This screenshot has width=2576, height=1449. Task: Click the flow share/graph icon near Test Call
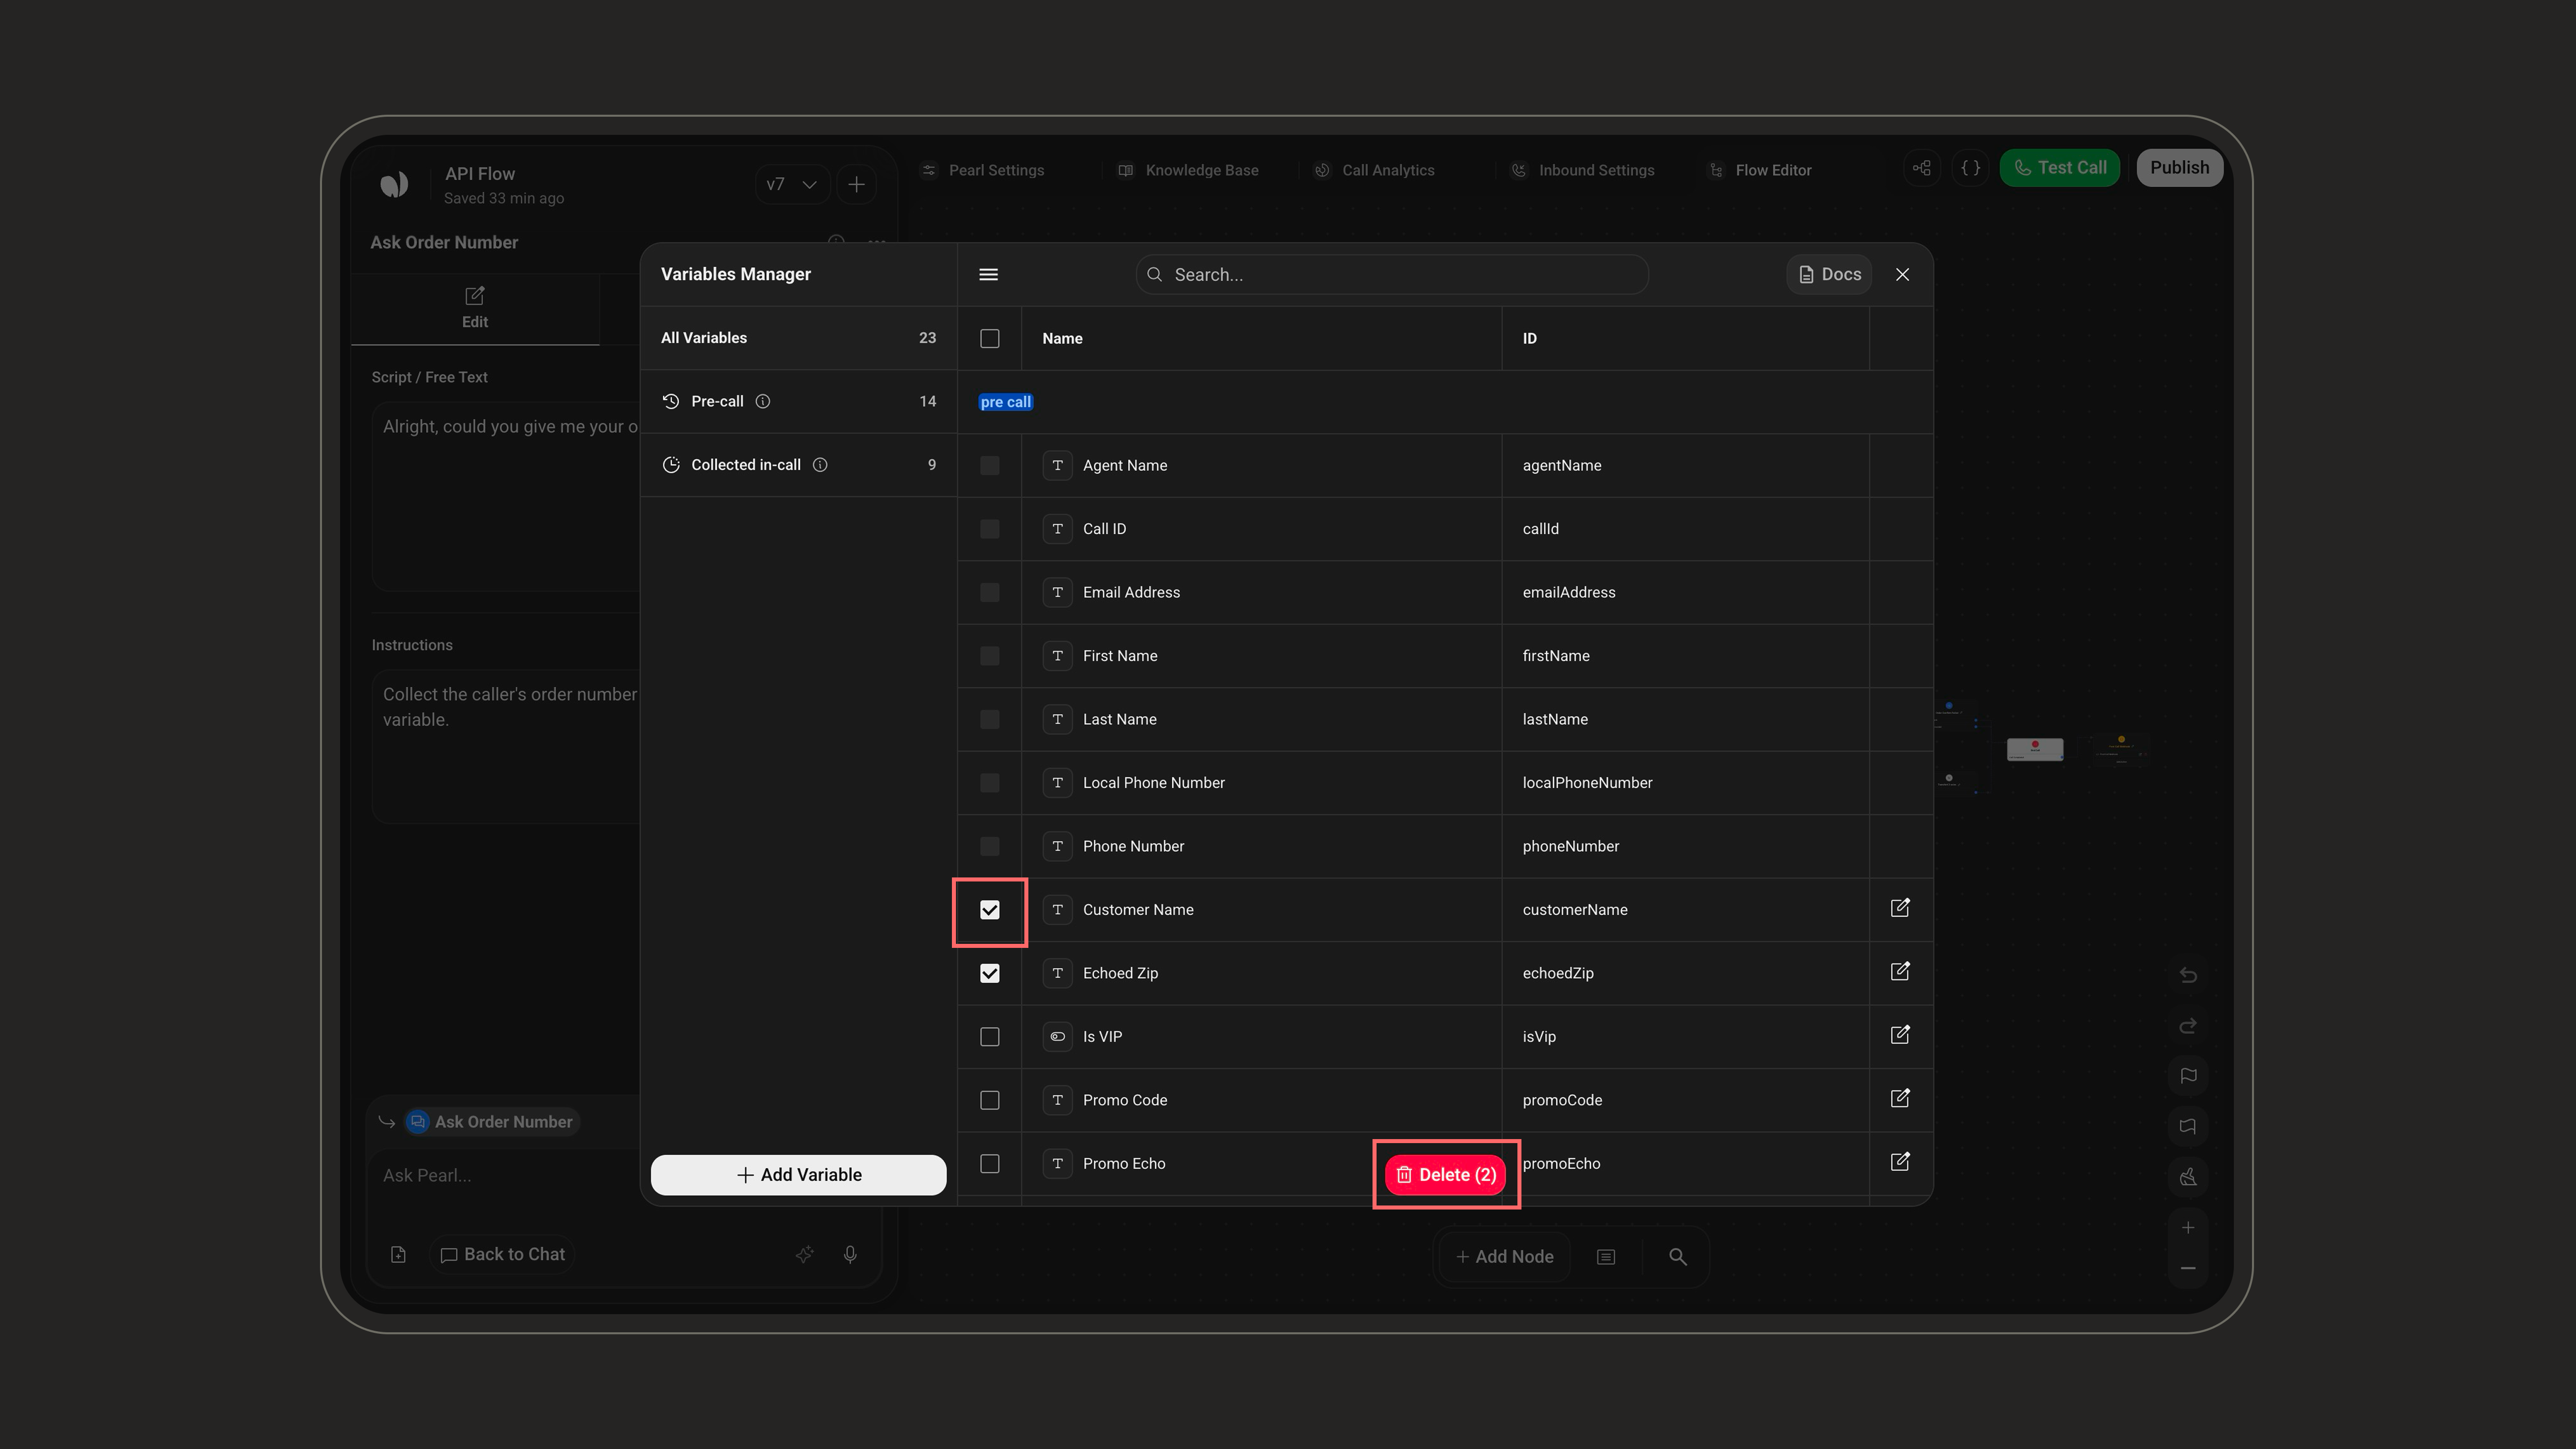click(1922, 168)
